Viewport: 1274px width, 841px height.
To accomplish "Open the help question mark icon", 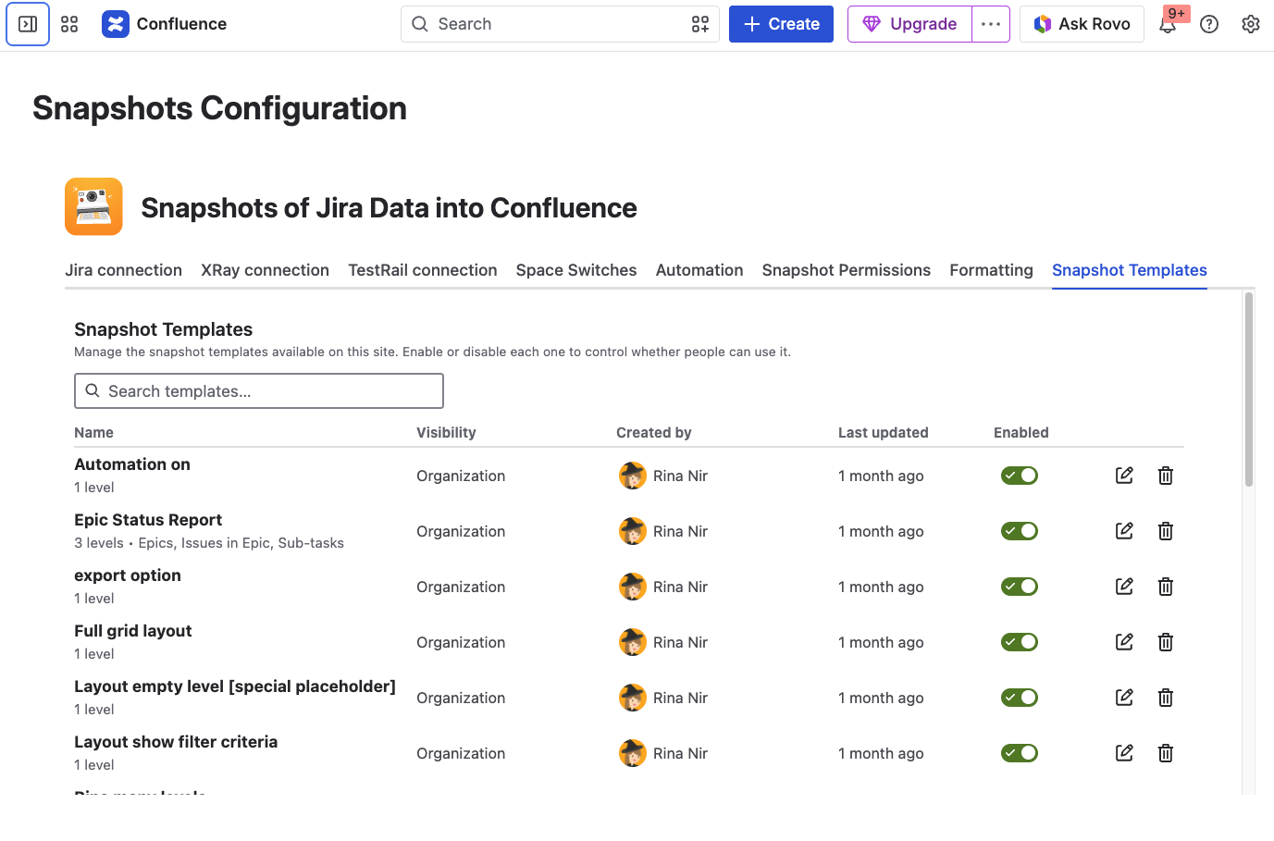I will (1209, 24).
